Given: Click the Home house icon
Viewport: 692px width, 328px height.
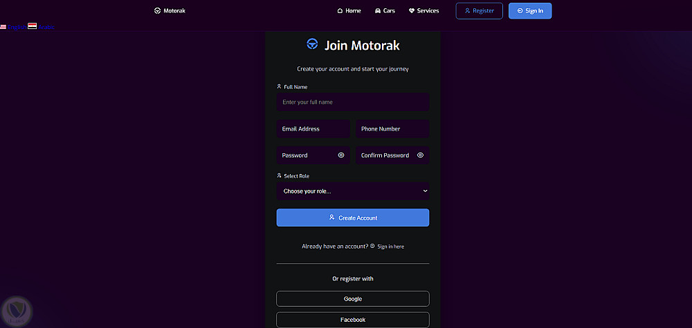Looking at the screenshot, I should (x=340, y=11).
